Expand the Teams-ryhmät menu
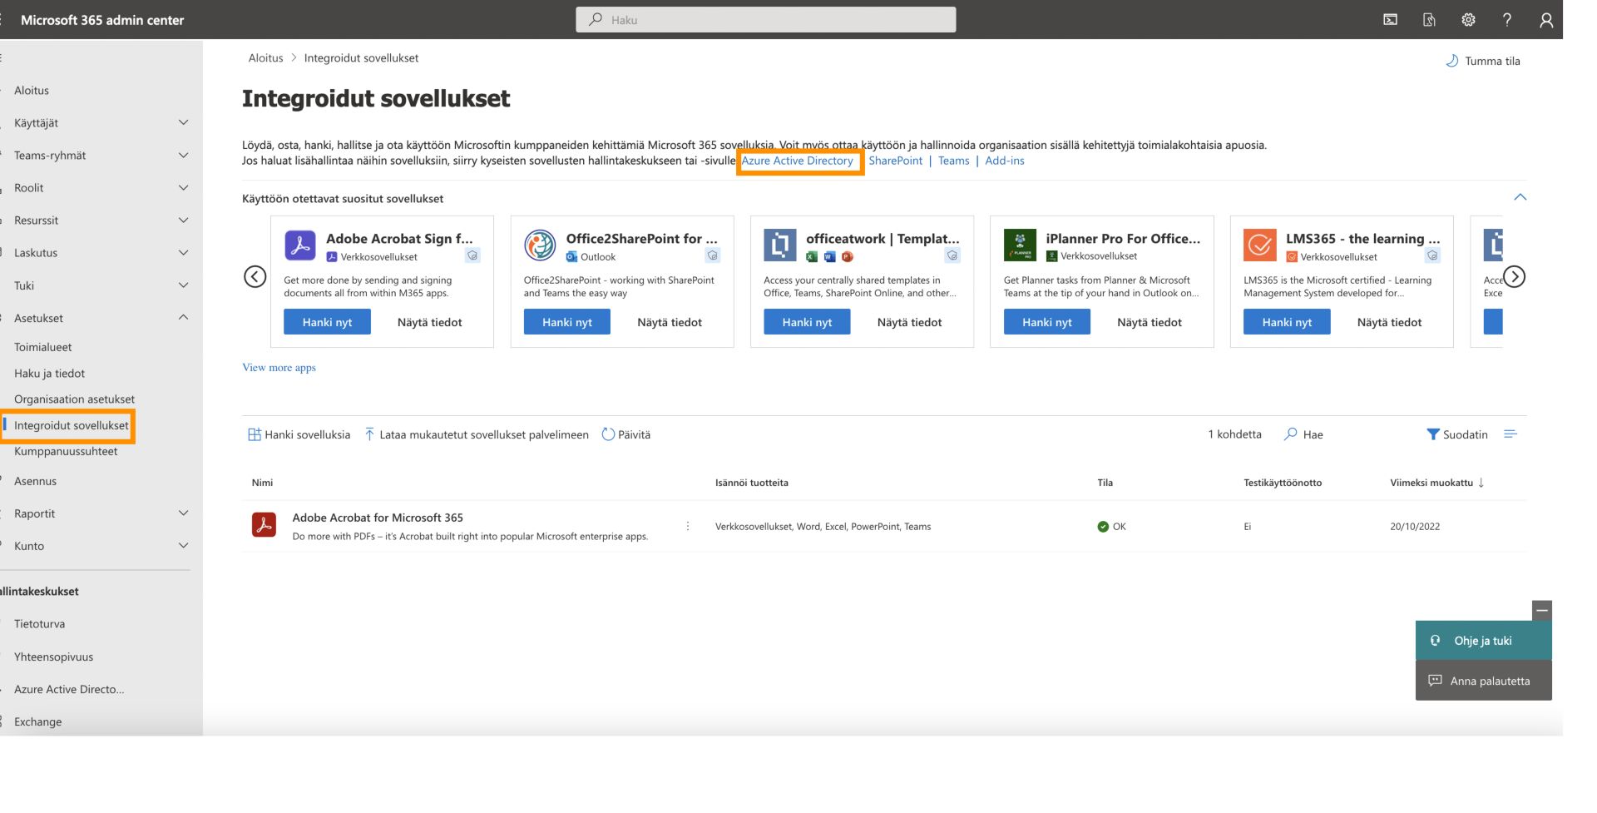 coord(184,155)
